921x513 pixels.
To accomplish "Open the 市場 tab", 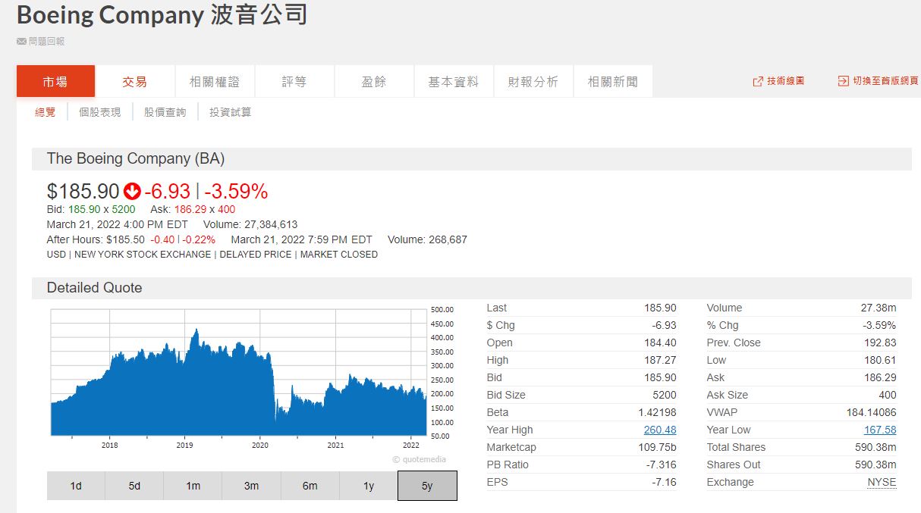I will (x=55, y=82).
